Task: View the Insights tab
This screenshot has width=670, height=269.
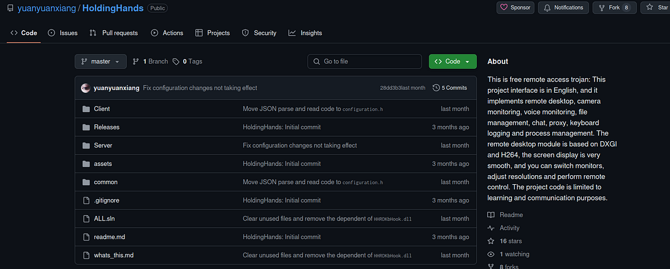Action: 305,33
